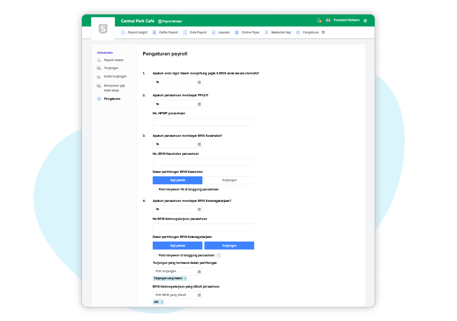Click the Central Perk Café company name
The image size is (457, 321).
coord(137,21)
